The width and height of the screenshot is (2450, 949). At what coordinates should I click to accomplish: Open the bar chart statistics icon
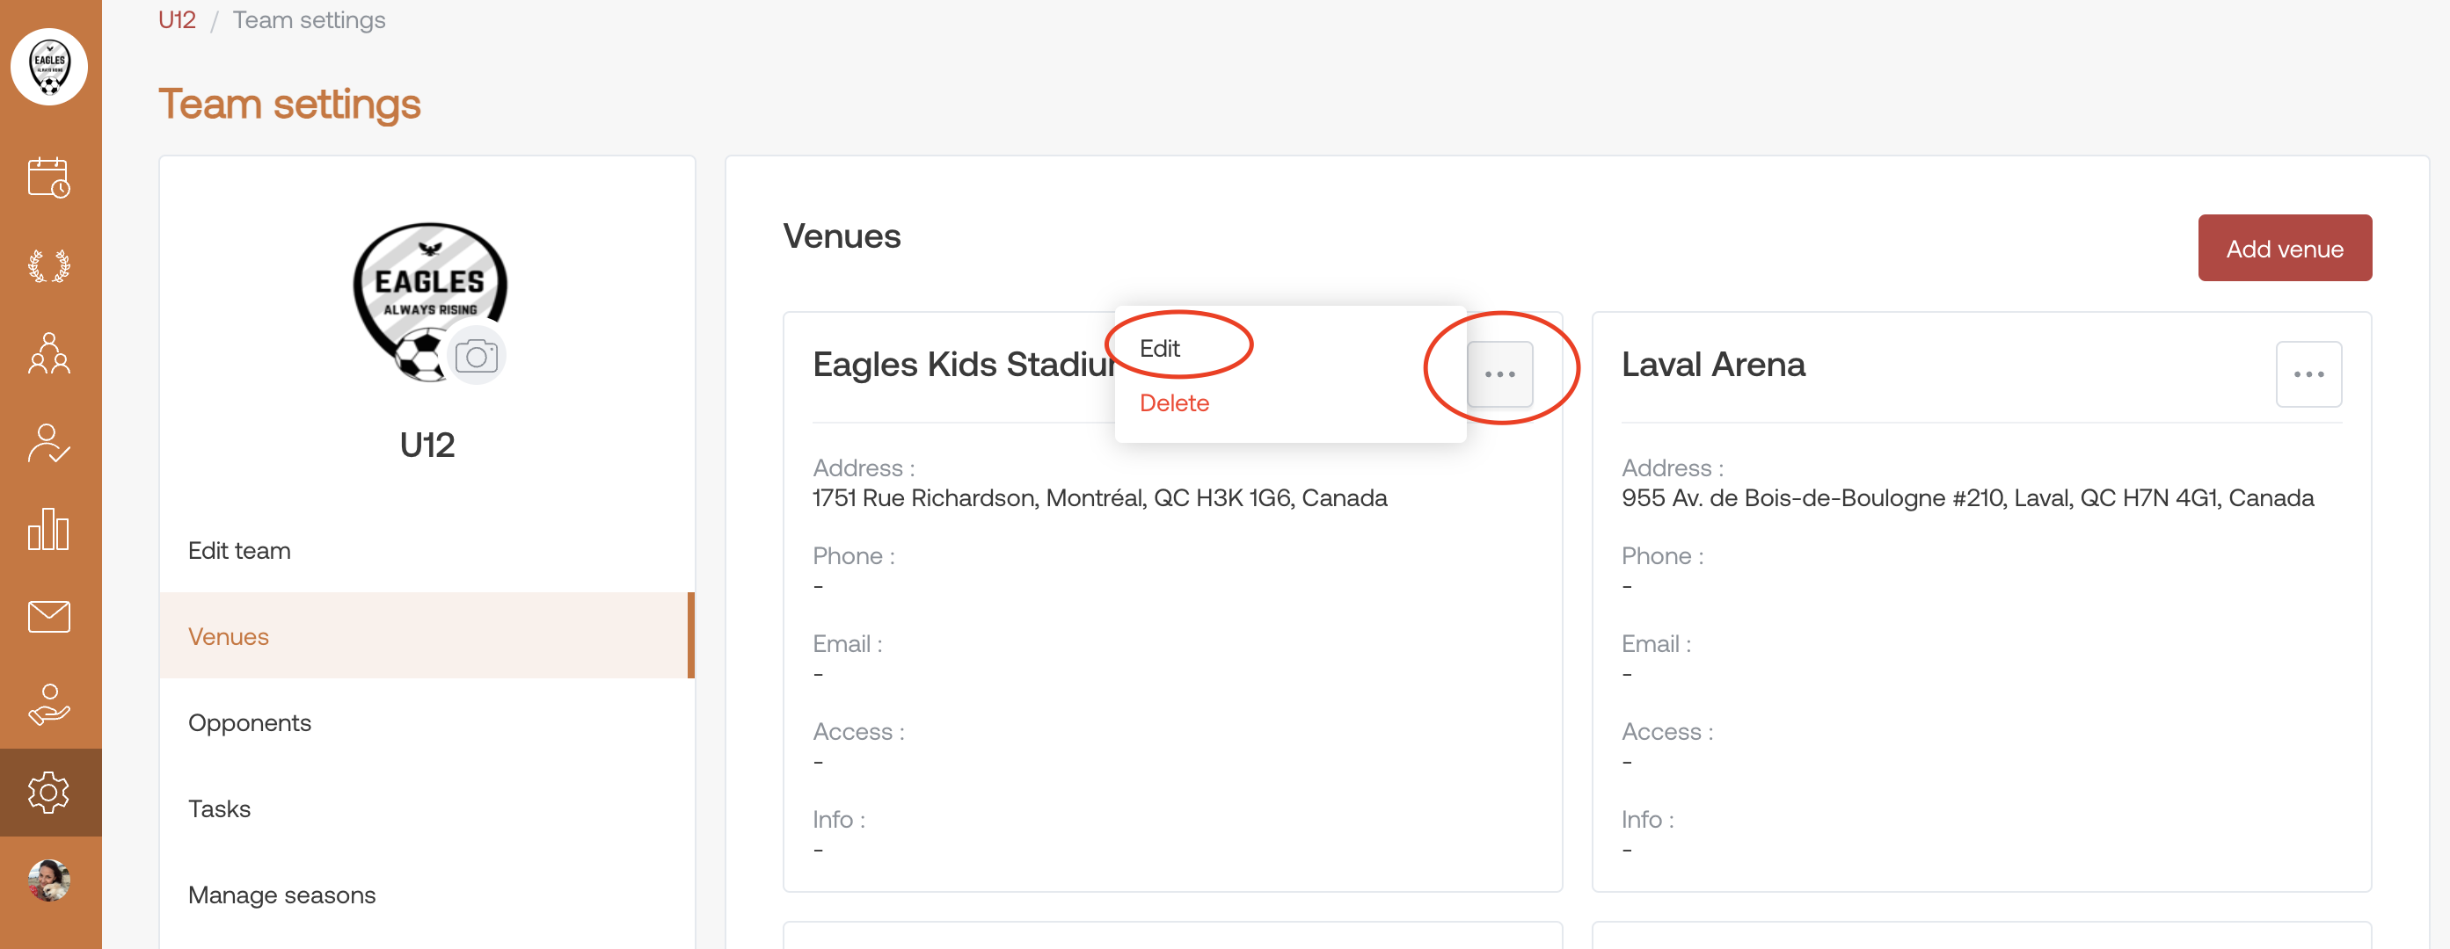(49, 528)
